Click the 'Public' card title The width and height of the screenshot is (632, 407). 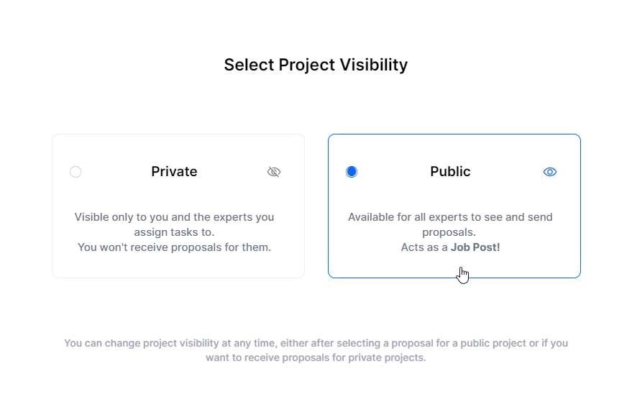(450, 172)
